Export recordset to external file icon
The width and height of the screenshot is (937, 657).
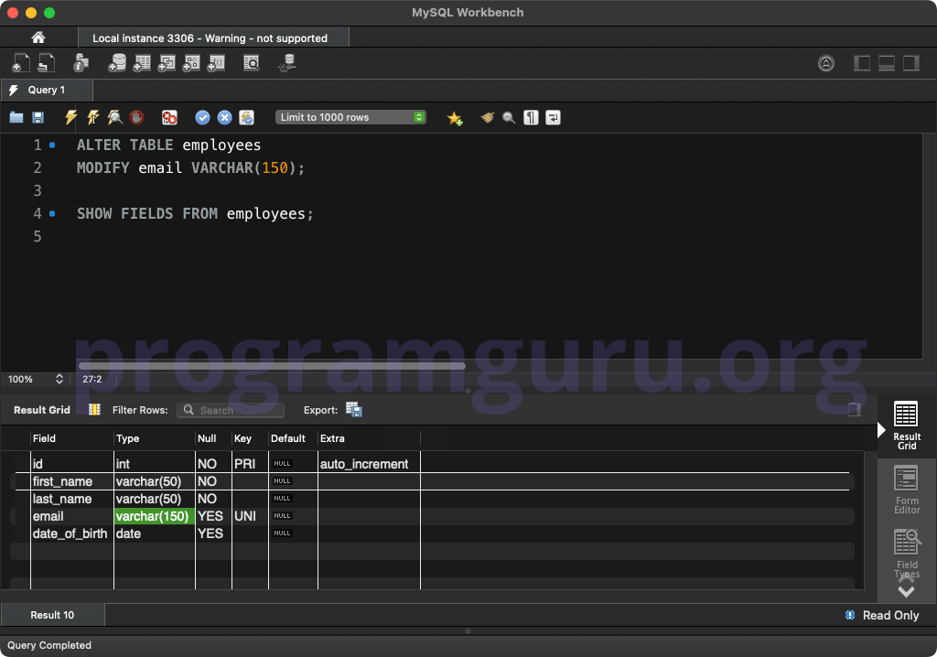pos(354,410)
